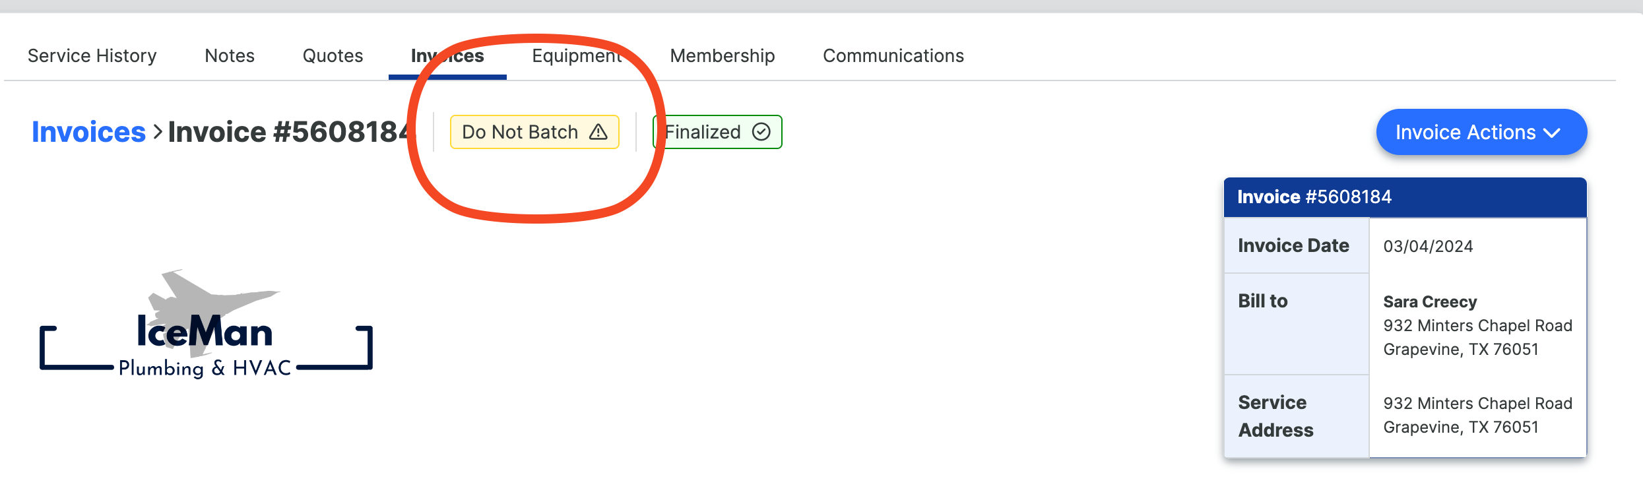The height and width of the screenshot is (500, 1643).
Task: Click the breadcrumb arrow after Invoices
Action: click(157, 132)
